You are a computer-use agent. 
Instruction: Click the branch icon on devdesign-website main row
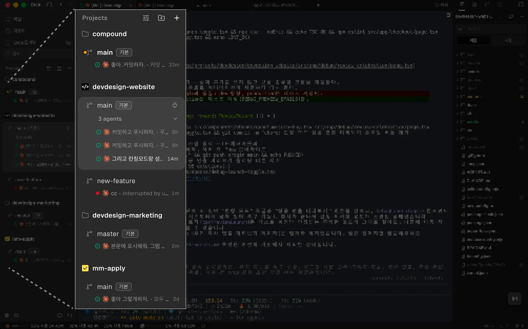coord(89,105)
